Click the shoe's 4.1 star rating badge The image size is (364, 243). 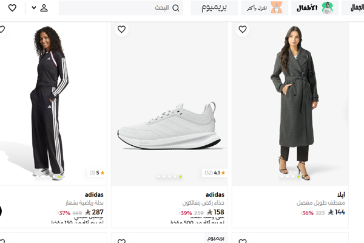[215, 173]
